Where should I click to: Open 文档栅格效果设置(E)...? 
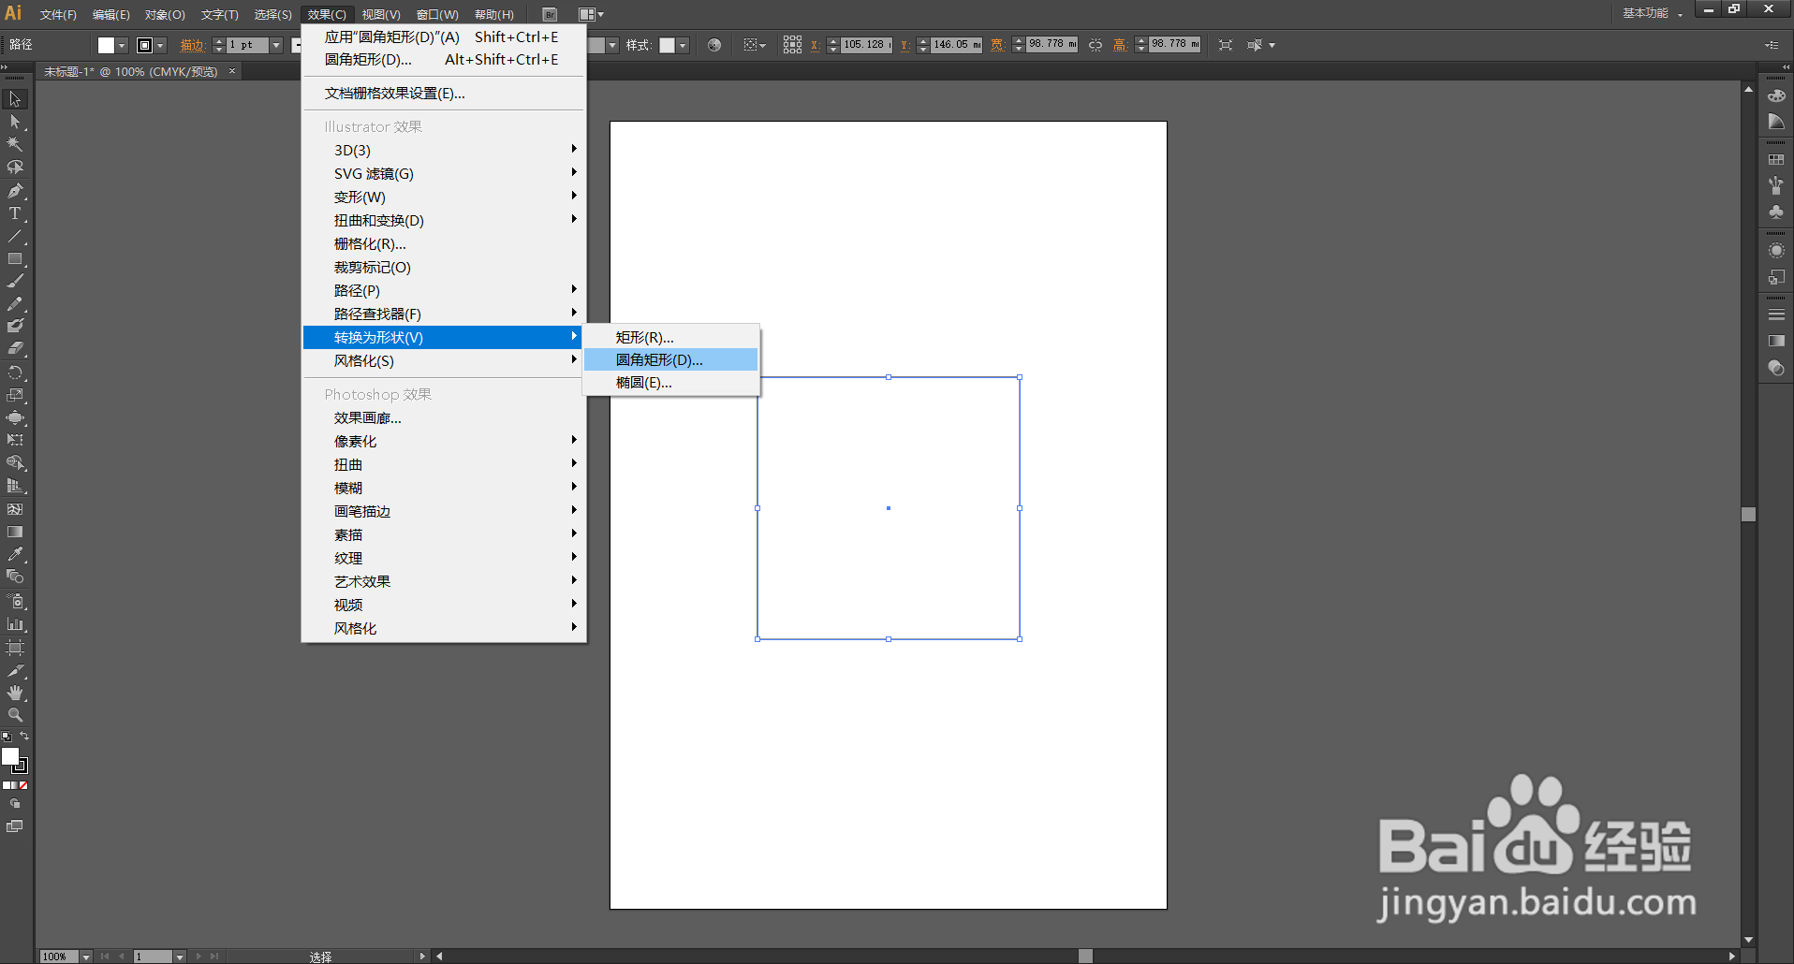coord(444,93)
